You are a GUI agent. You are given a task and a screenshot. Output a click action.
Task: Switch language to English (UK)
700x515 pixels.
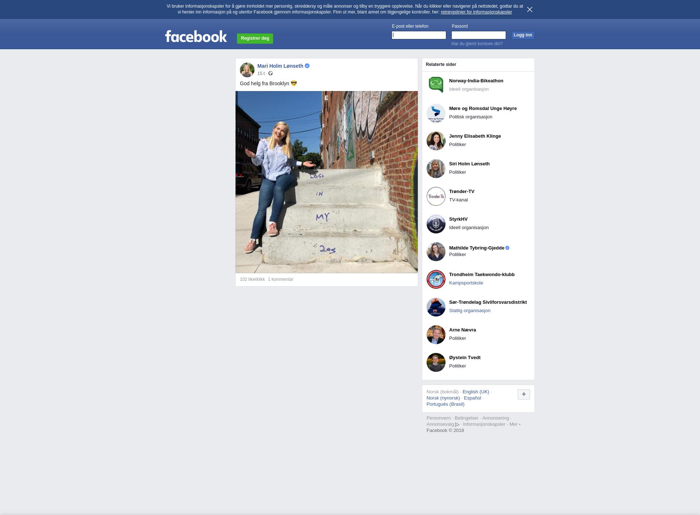point(475,392)
